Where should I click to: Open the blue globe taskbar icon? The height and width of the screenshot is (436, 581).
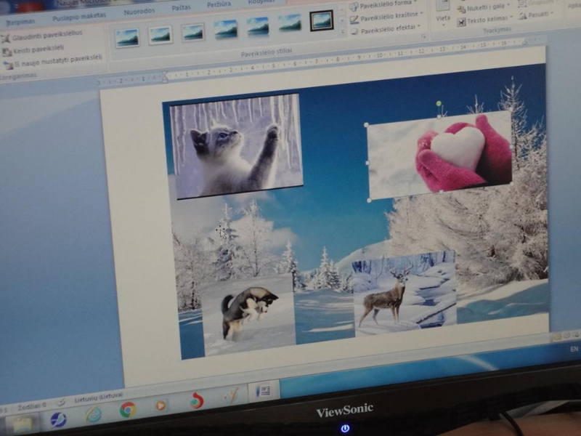(x=58, y=420)
